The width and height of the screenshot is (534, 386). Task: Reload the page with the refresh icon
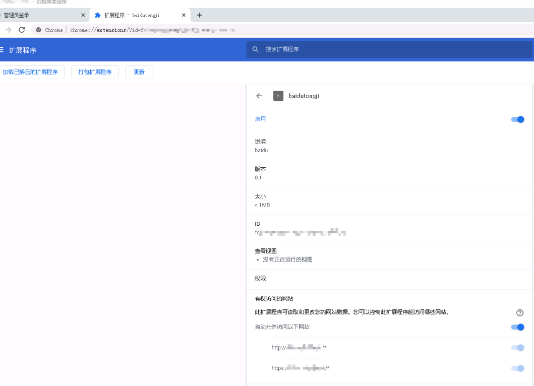coord(22,30)
